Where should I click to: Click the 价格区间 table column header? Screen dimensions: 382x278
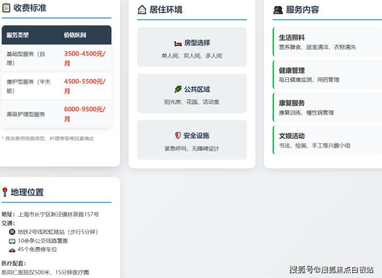click(75, 35)
